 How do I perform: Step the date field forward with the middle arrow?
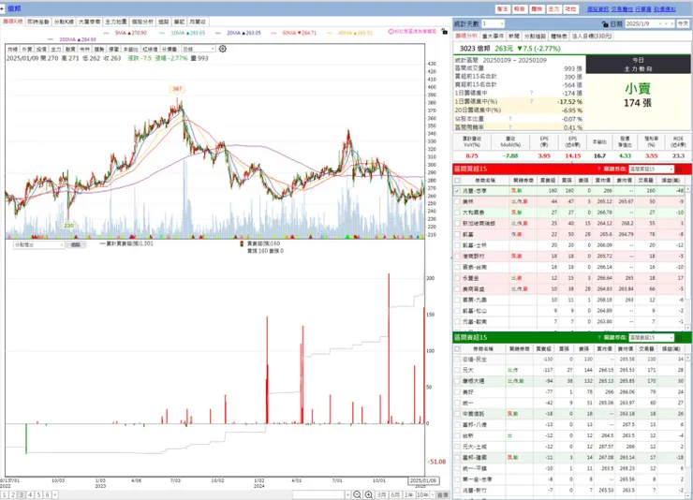click(667, 23)
